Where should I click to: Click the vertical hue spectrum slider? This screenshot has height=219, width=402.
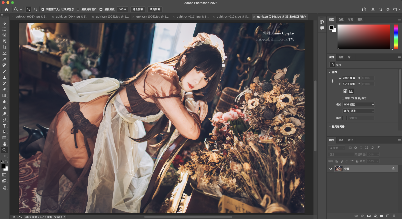pyautogui.click(x=396, y=37)
